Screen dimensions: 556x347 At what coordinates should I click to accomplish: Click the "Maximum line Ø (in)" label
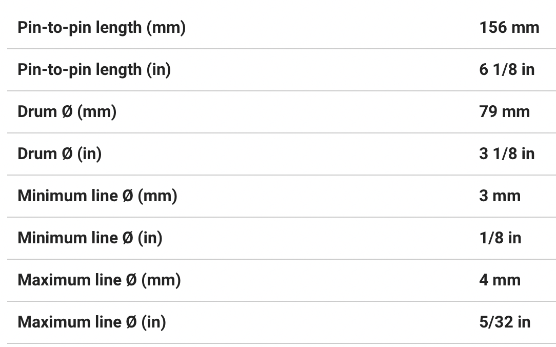coord(92,322)
